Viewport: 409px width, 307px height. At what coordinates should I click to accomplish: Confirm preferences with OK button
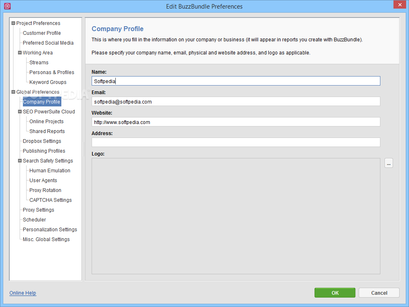[x=335, y=293]
